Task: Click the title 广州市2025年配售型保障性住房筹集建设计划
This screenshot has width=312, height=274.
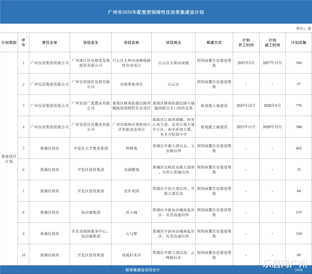Action: (156, 12)
